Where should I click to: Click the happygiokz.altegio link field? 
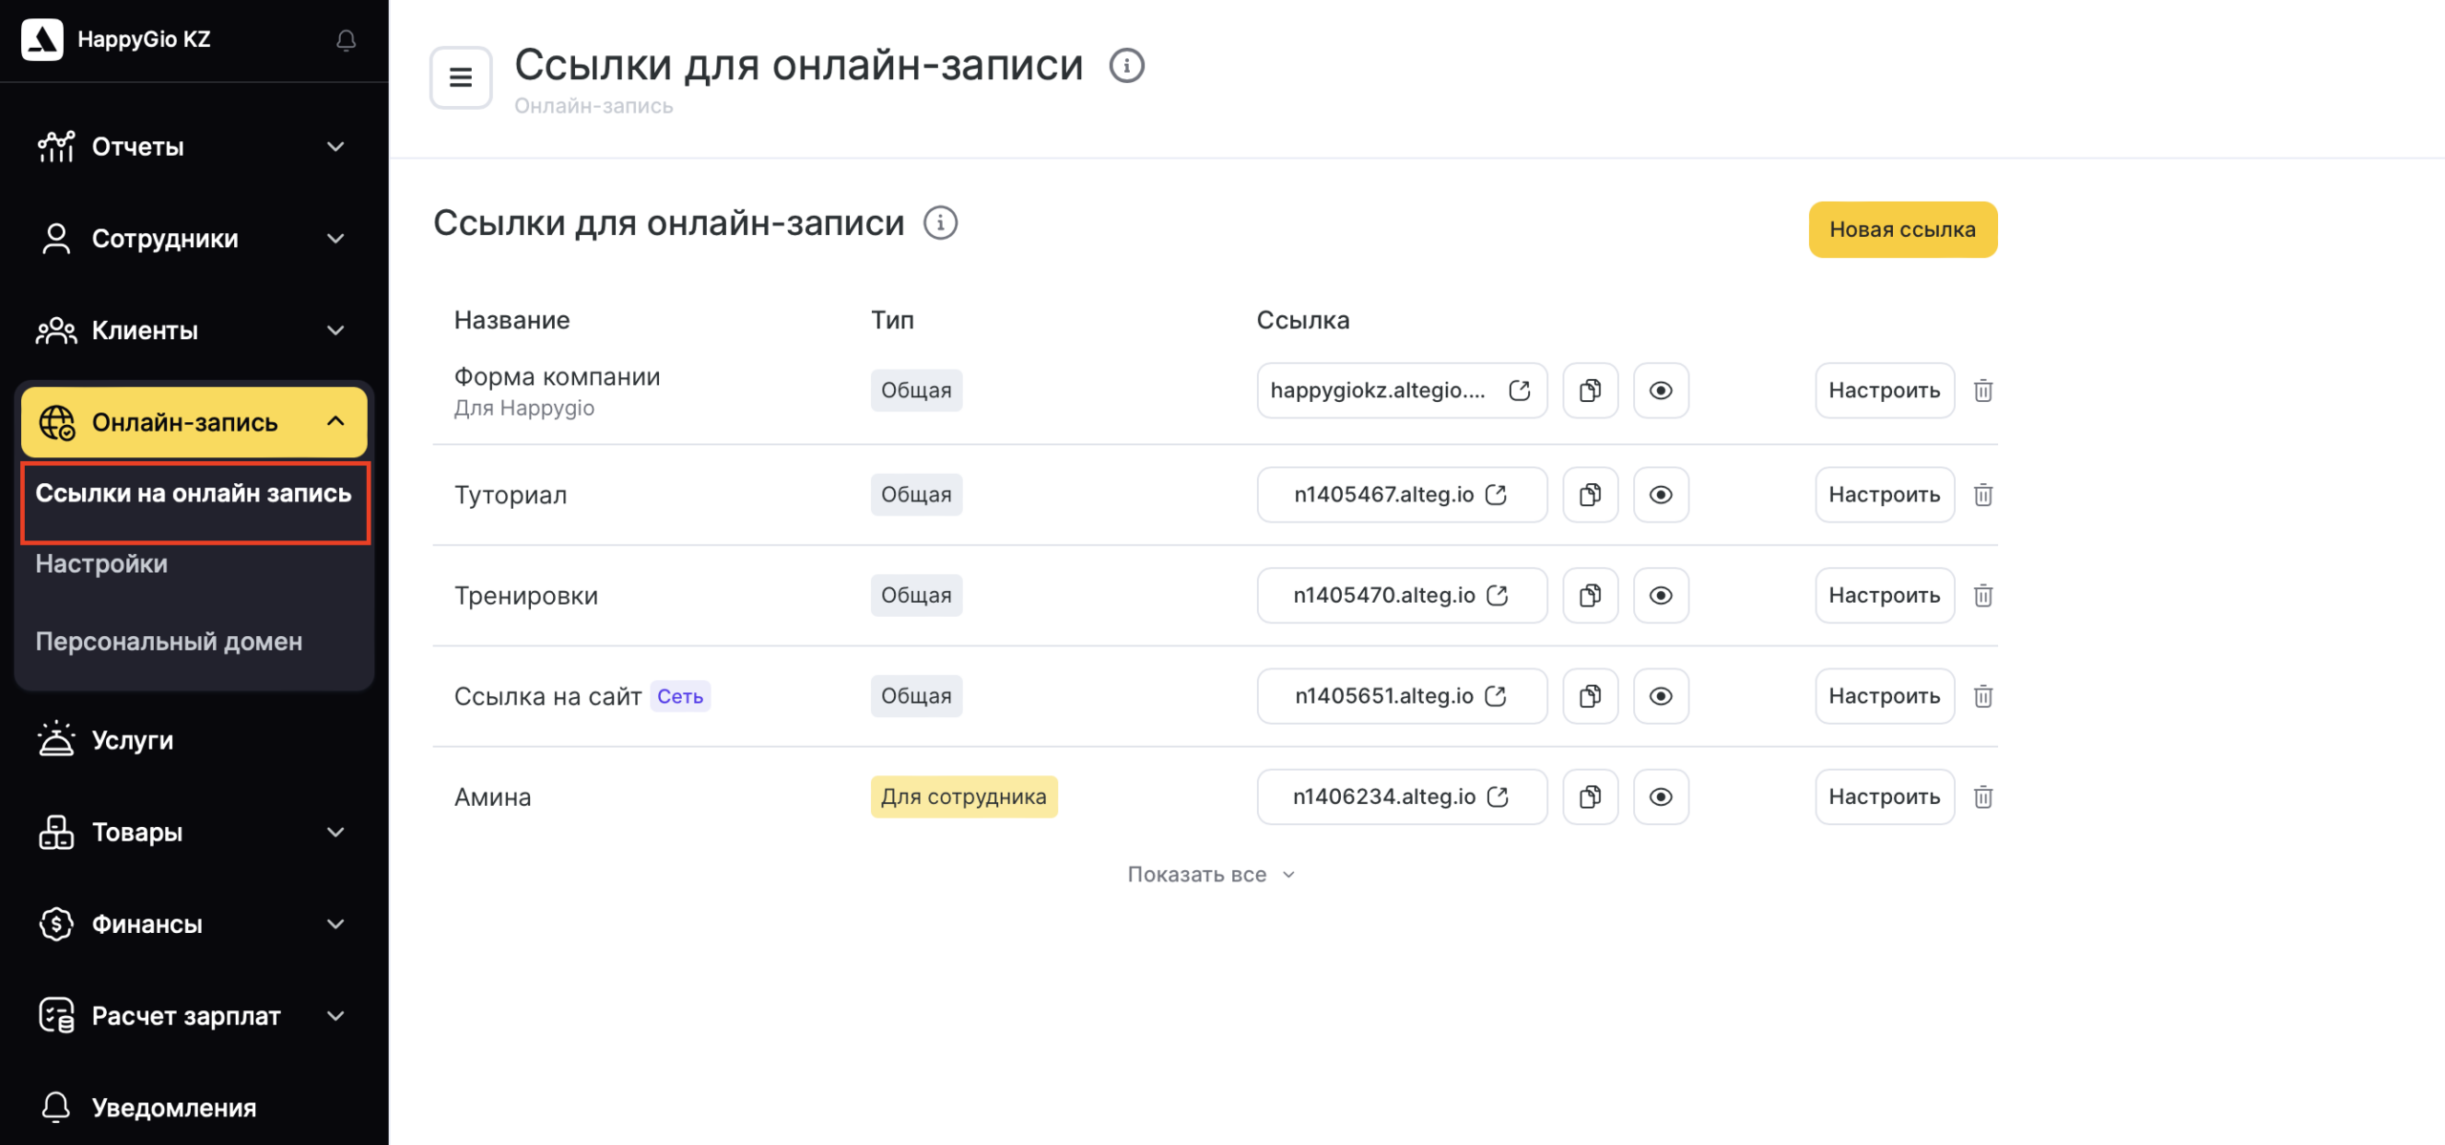pos(1378,391)
